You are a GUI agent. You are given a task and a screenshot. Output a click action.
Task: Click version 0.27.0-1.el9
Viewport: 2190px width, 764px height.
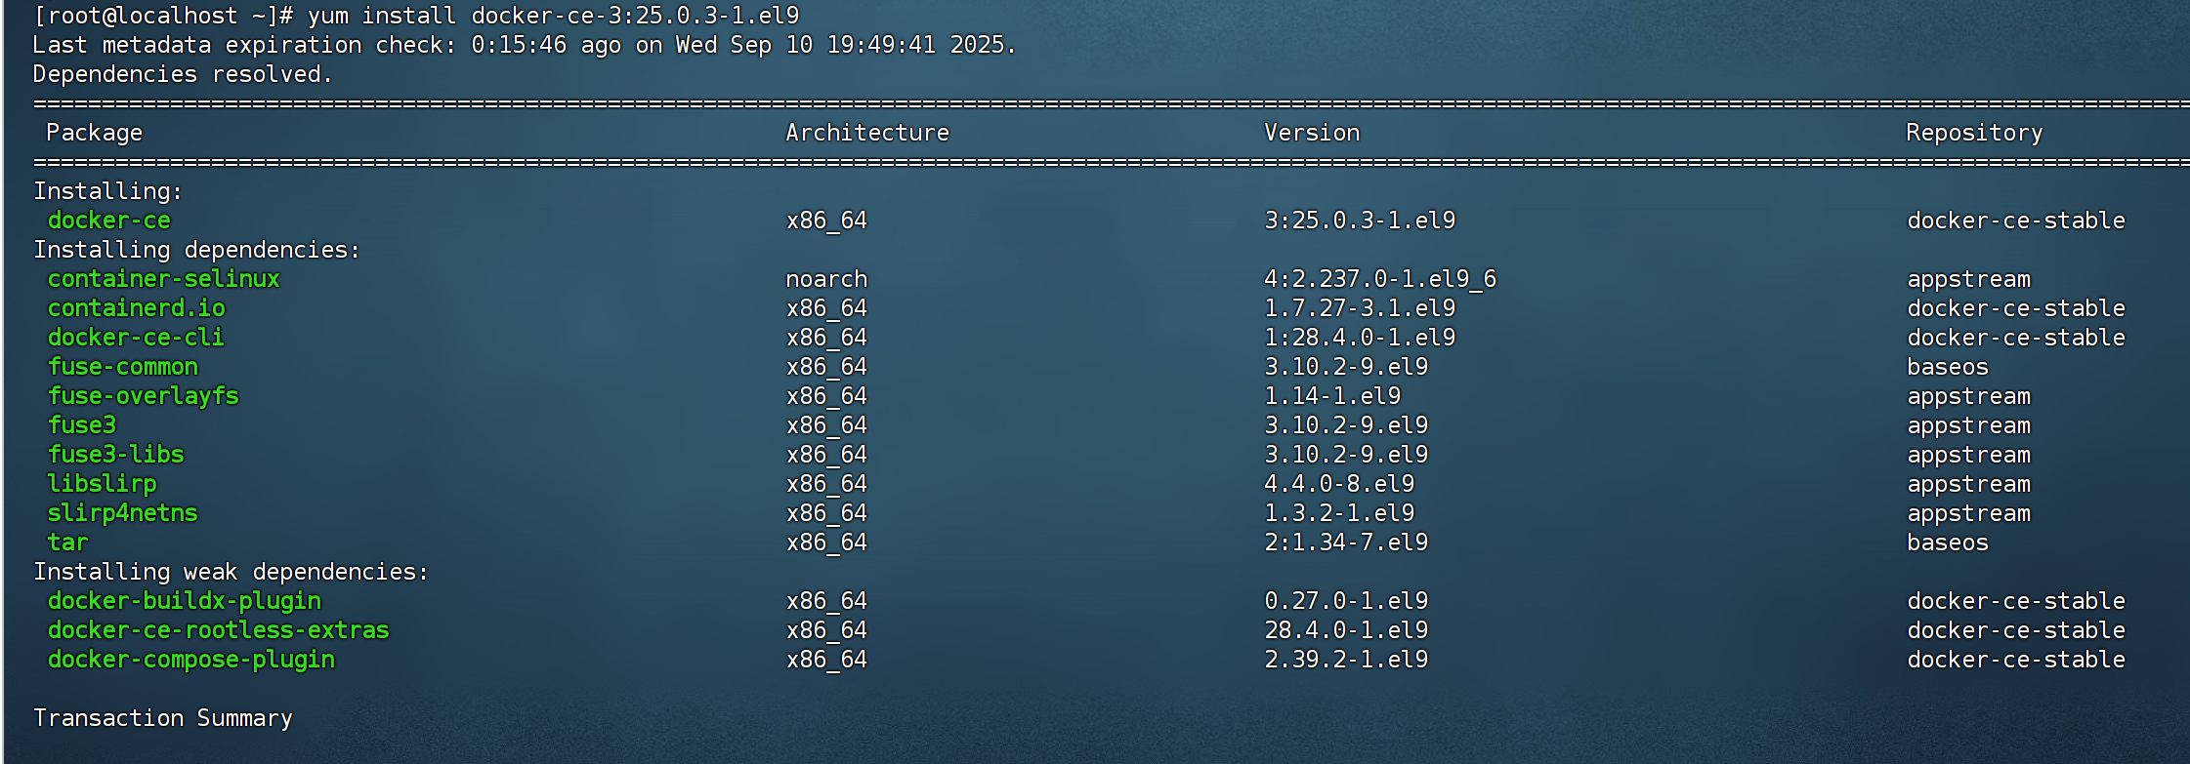pyautogui.click(x=1346, y=601)
